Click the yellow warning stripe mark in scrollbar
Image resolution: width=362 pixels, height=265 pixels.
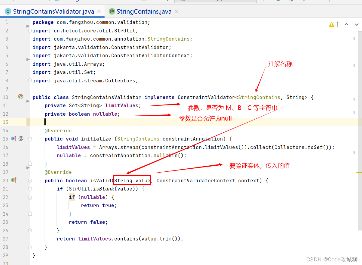(359, 173)
